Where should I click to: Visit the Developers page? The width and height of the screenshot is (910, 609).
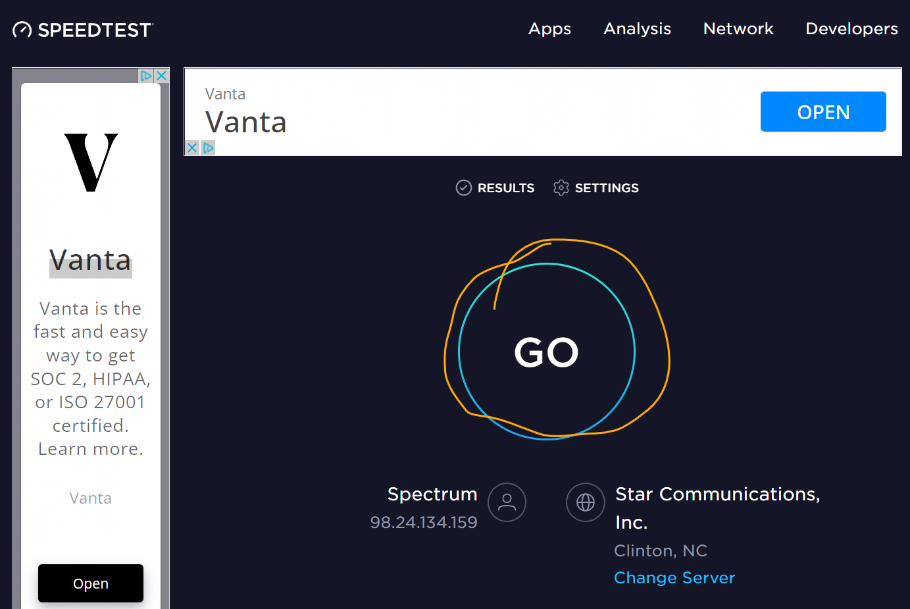click(851, 29)
